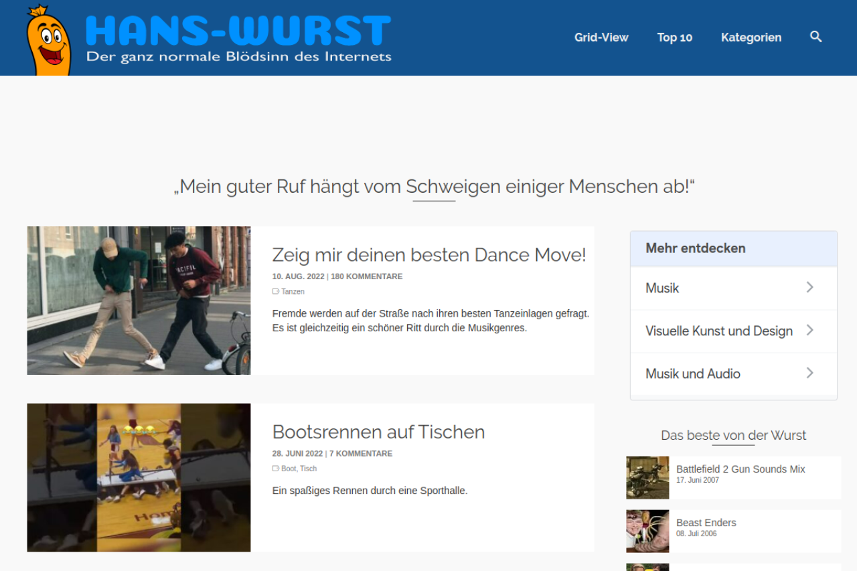Click the tag icon beside Tanzen
Screen dimensions: 857x571
coord(275,292)
